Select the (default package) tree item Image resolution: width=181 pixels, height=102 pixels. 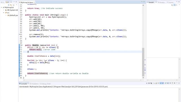point(12,15)
